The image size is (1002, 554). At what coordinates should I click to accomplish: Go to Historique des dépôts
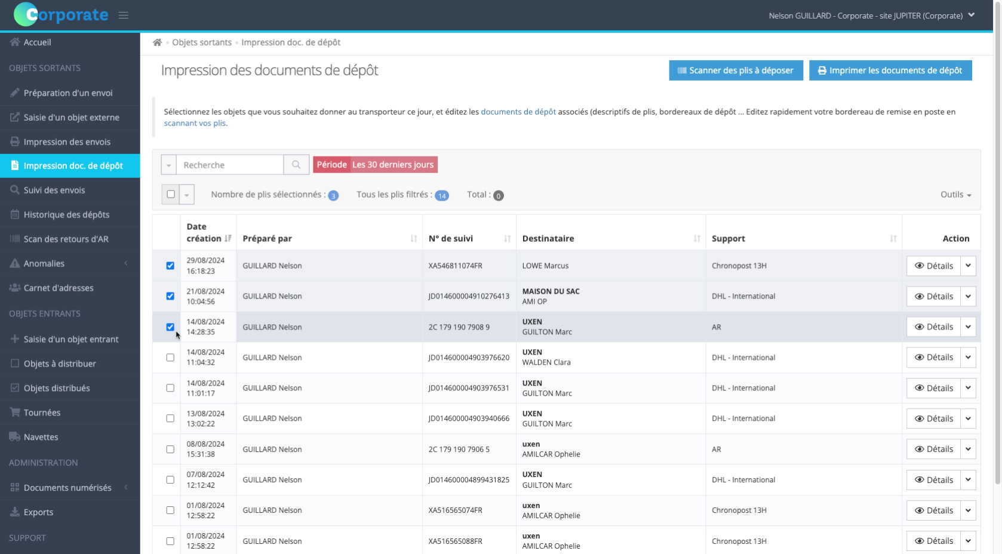click(x=70, y=214)
